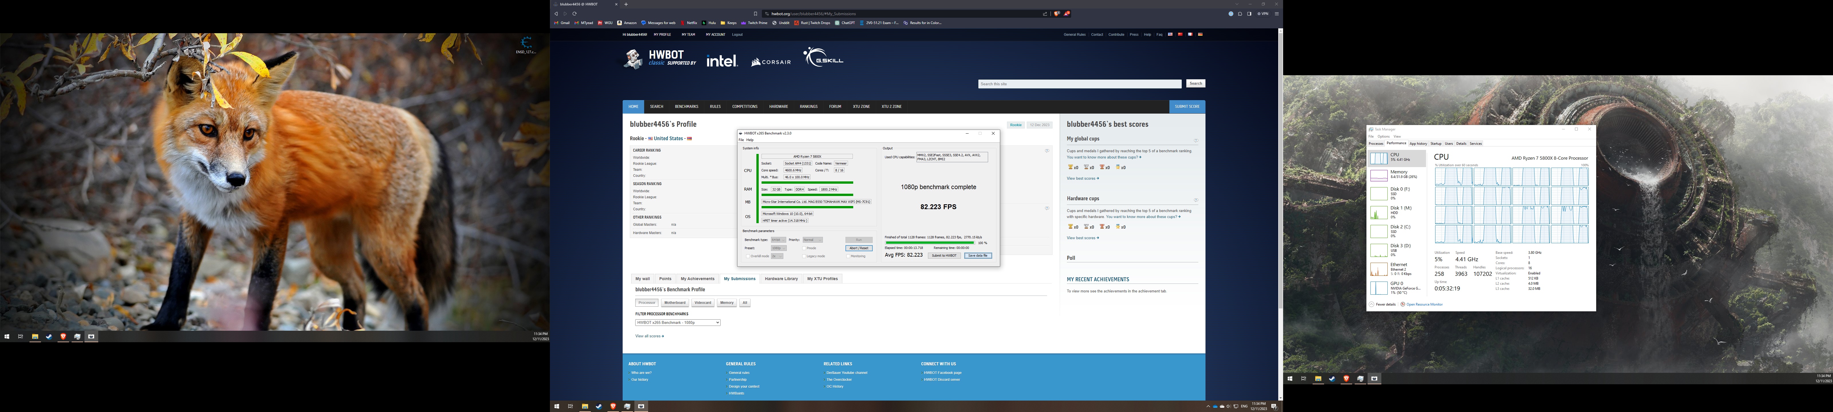
Task: Click the Save data file button
Action: 978,256
